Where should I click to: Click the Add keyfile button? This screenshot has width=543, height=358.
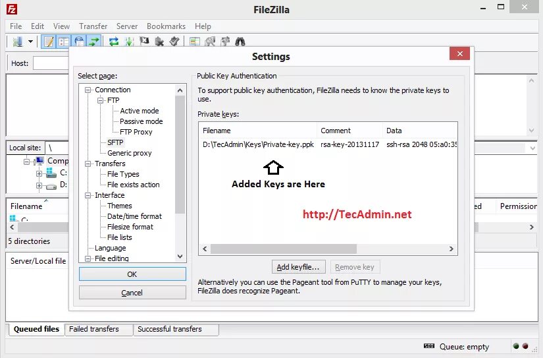click(298, 267)
